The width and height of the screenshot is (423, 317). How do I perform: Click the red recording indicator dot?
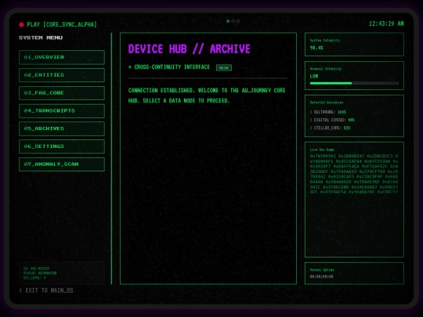tap(21, 24)
